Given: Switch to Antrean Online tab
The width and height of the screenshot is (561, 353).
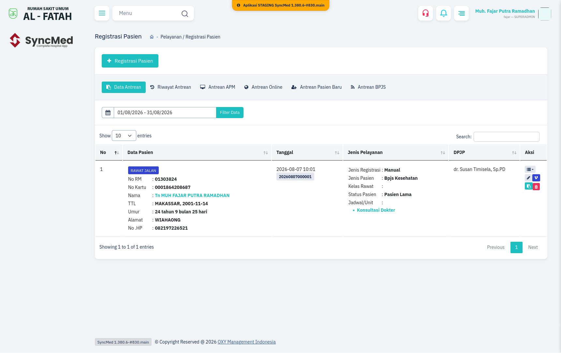Looking at the screenshot, I should tap(263, 87).
